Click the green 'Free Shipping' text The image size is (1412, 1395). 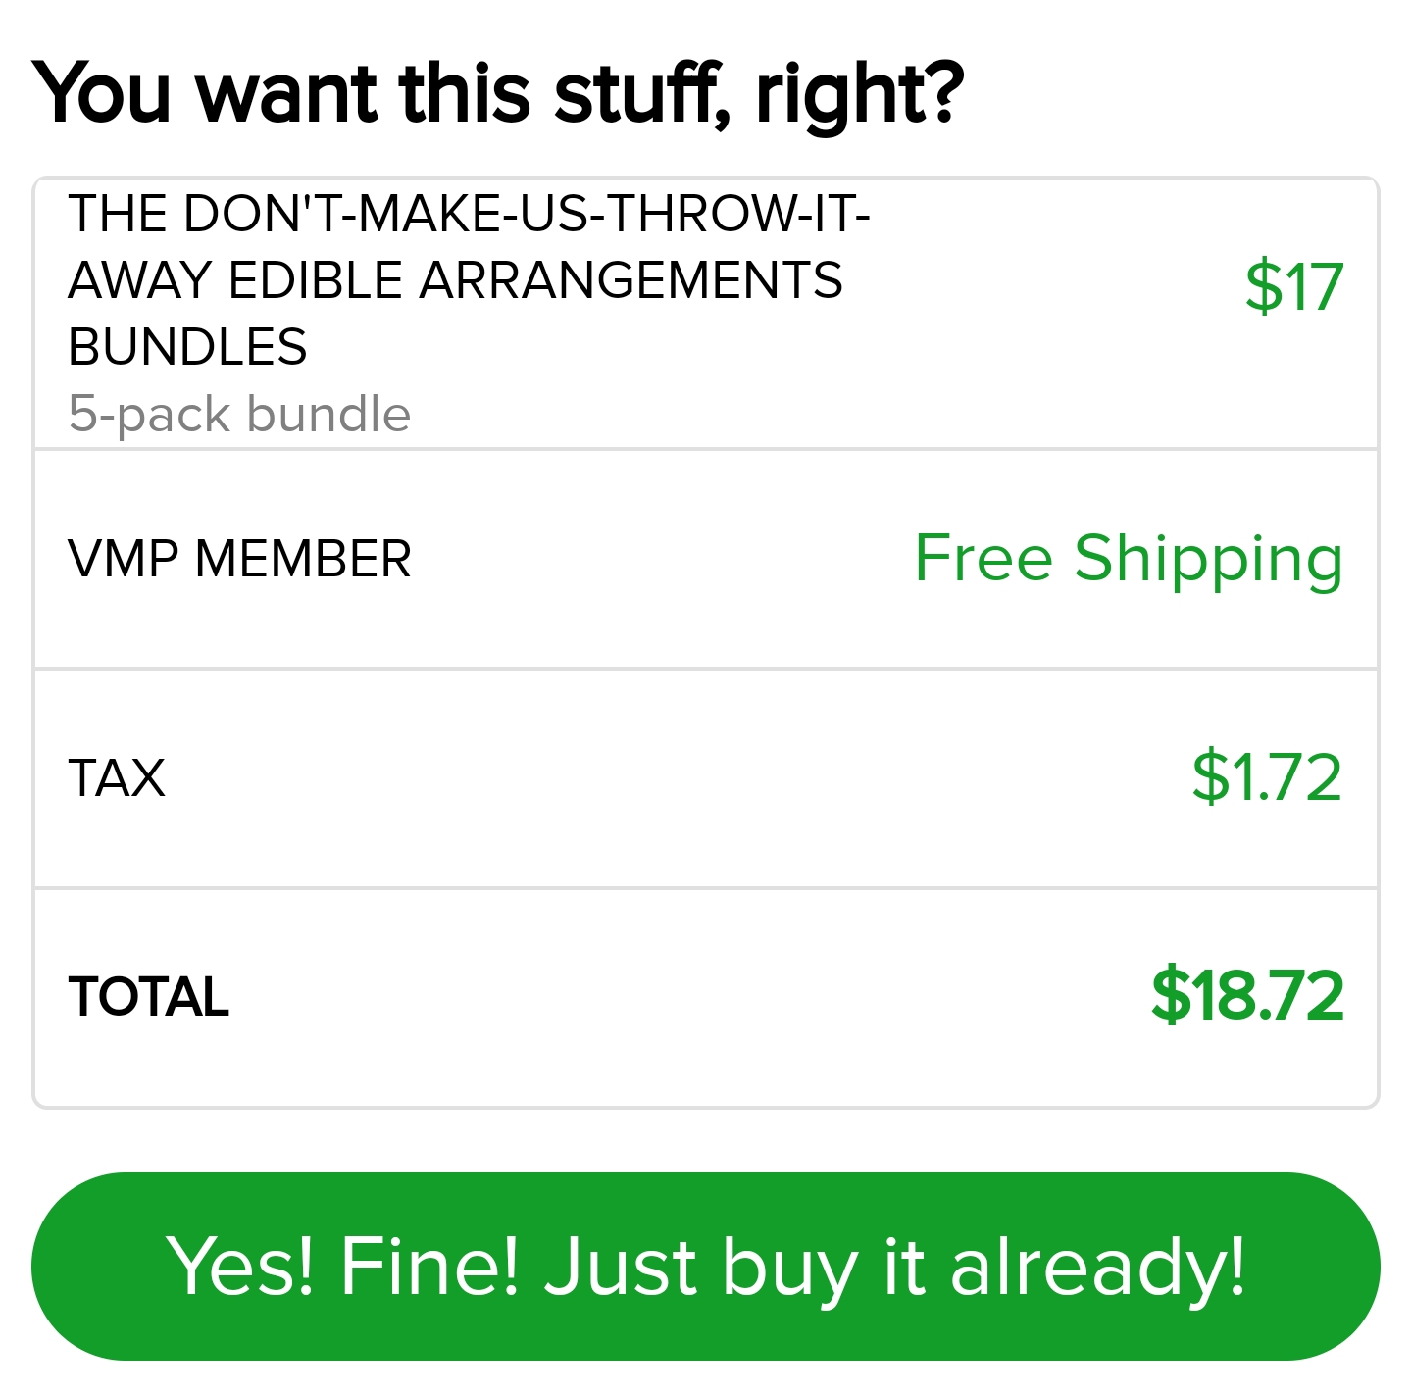[x=1128, y=559]
